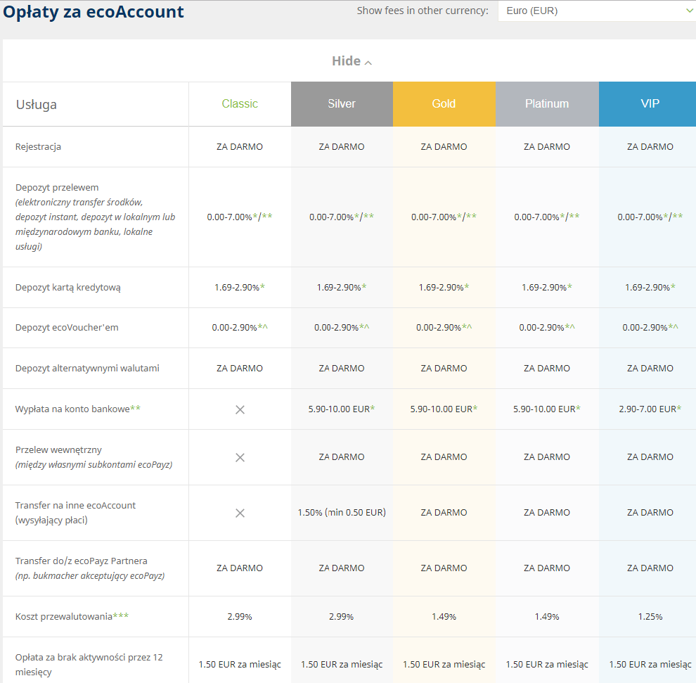Click the 'Przelew wewnętrzny' row label

(x=58, y=450)
